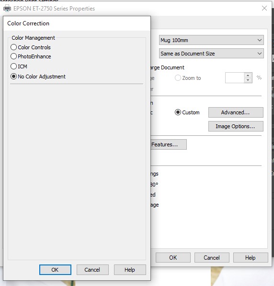Open Help in Color Correction dialog
This screenshot has height=286, width=274.
pyautogui.click(x=130, y=270)
